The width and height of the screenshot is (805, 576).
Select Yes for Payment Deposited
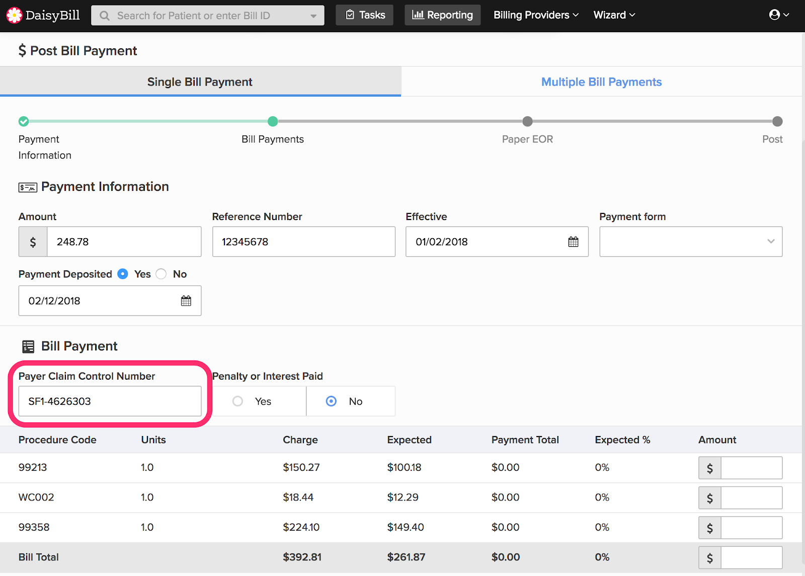(x=123, y=274)
